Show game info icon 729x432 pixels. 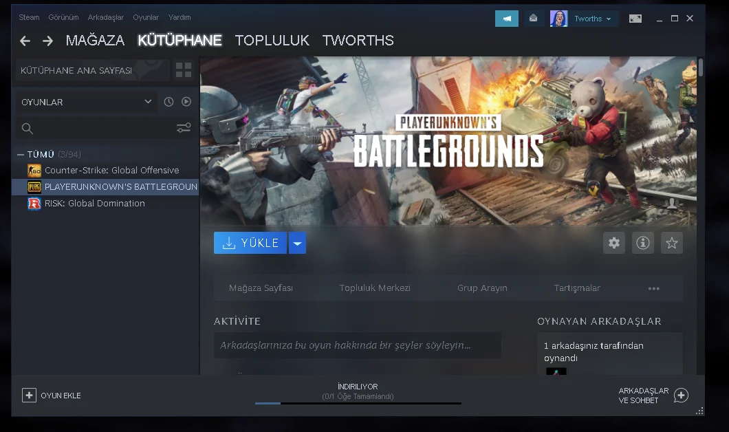click(643, 243)
